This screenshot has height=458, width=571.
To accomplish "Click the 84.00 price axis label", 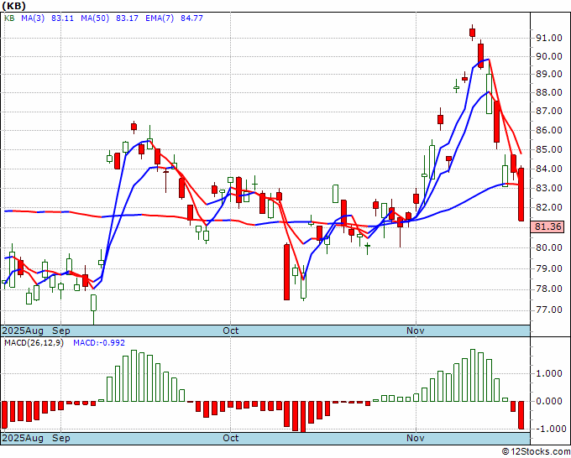I will click(548, 169).
